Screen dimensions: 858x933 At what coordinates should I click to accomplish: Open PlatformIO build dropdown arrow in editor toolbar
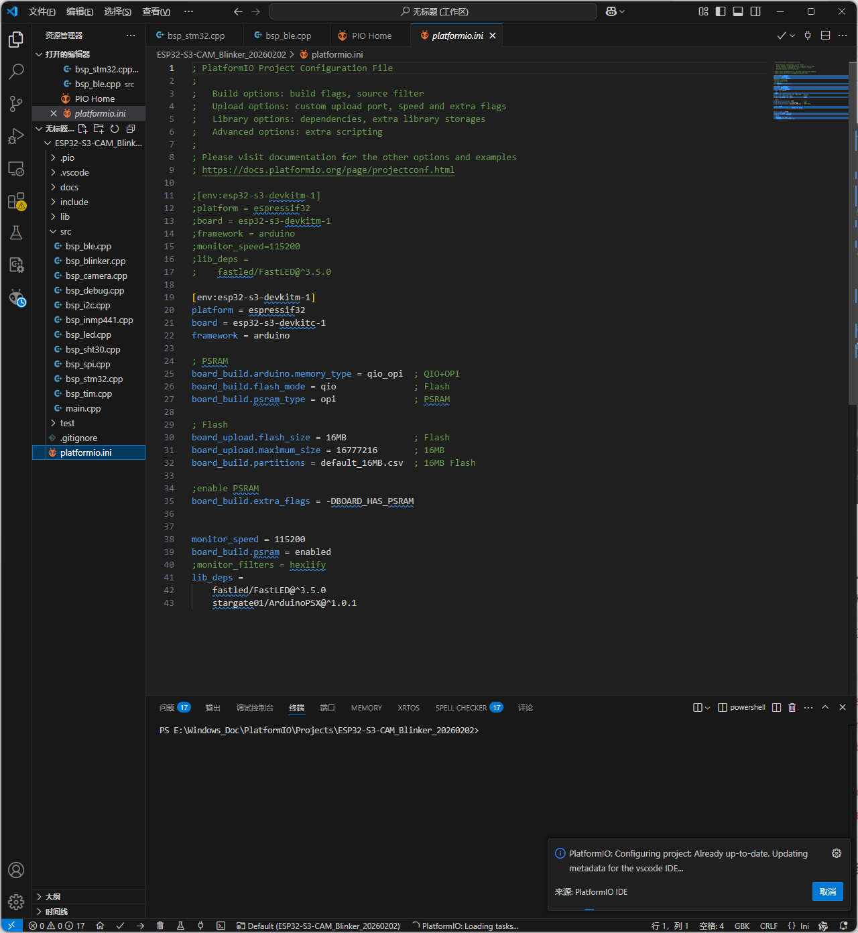[792, 36]
